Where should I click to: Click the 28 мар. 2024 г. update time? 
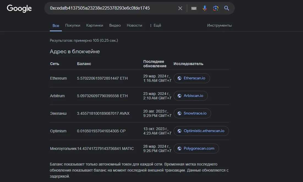tap(157, 149)
